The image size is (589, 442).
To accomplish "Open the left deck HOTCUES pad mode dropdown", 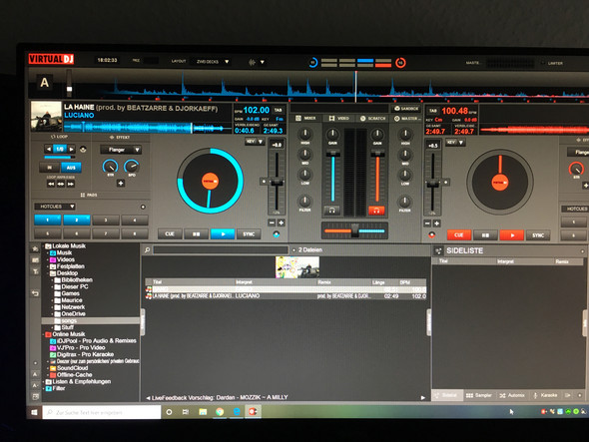I will pos(55,207).
